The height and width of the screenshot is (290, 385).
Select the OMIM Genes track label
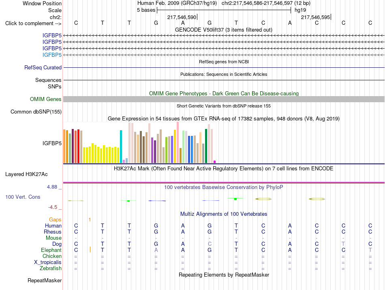[x=45, y=99]
